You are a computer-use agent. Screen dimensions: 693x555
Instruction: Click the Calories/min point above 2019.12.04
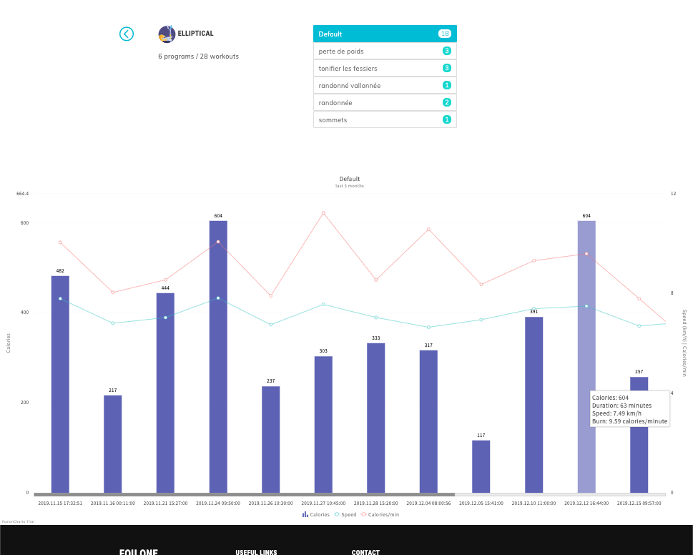[x=428, y=230]
